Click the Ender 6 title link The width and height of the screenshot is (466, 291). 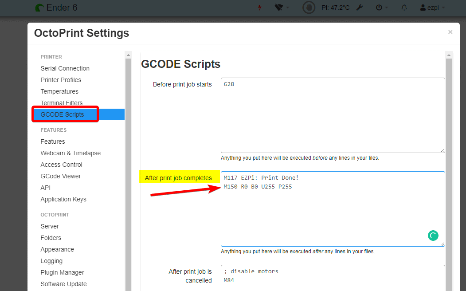pos(62,8)
